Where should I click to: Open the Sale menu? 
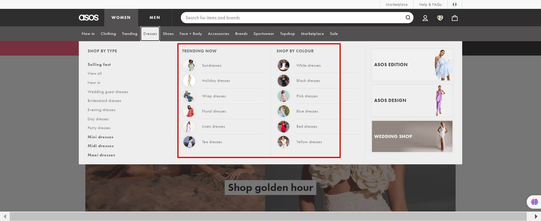coord(333,33)
